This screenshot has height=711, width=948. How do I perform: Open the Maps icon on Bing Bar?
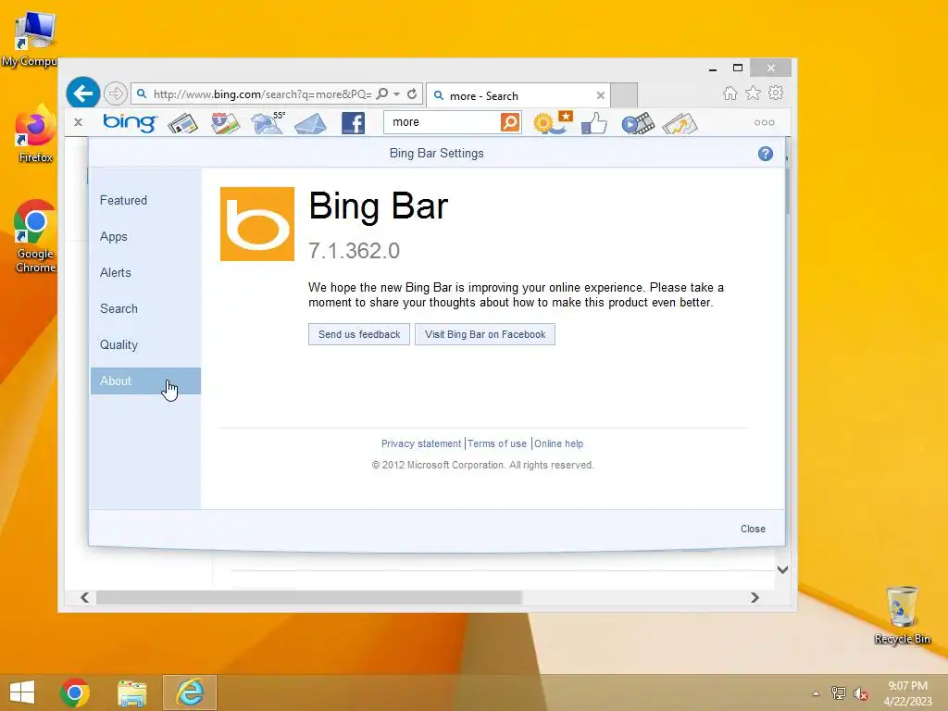pos(225,123)
